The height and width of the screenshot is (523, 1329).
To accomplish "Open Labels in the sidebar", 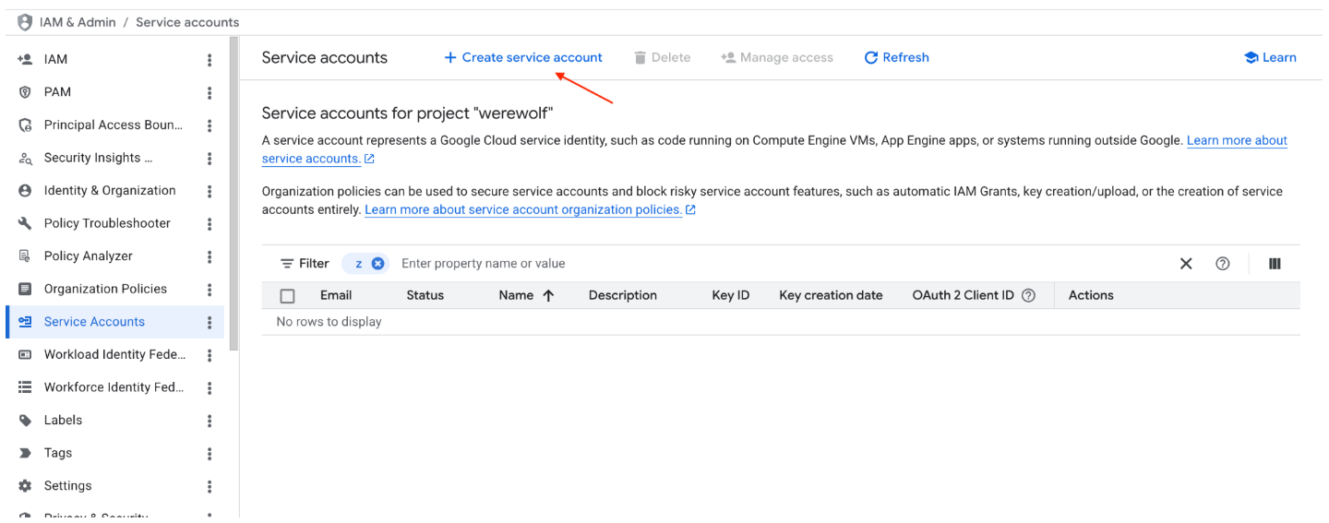I will [x=63, y=420].
